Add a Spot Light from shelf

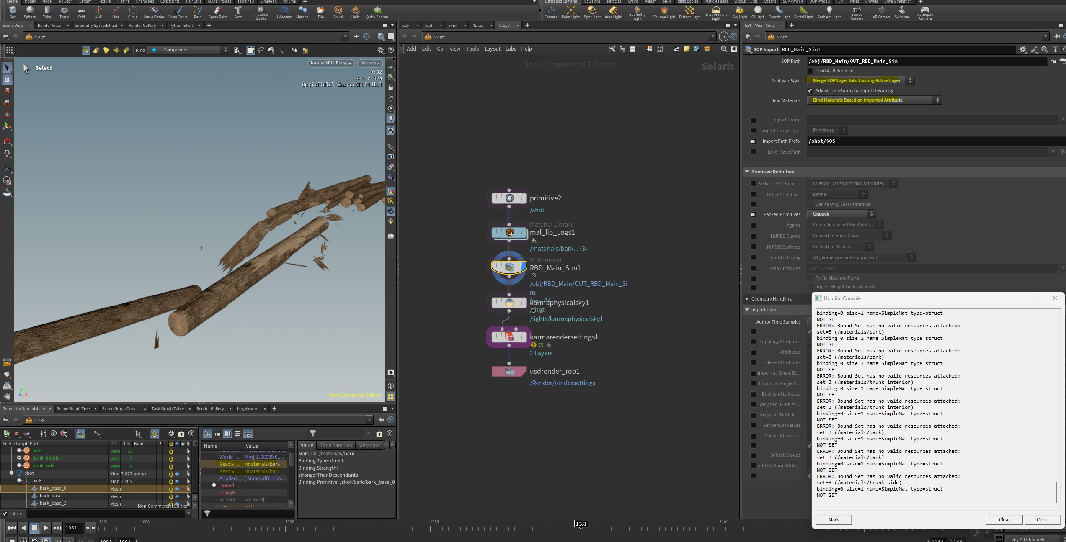592,12
